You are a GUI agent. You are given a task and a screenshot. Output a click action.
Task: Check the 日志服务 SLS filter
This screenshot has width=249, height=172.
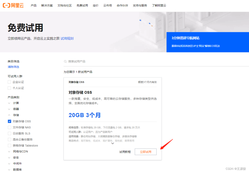point(9,133)
